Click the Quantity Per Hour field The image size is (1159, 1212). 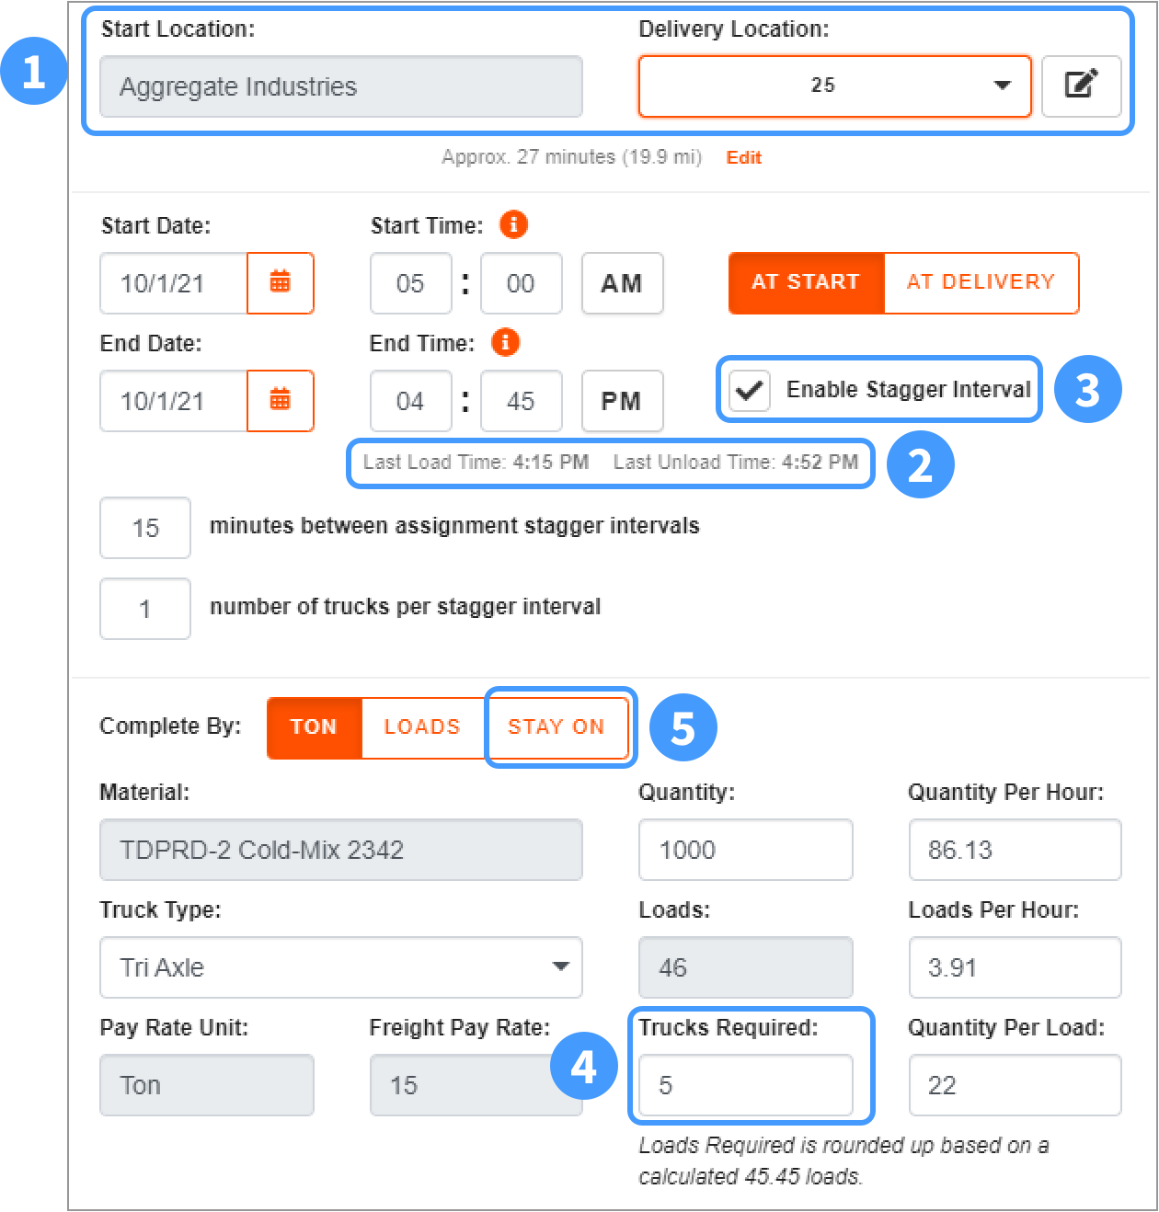[1016, 850]
